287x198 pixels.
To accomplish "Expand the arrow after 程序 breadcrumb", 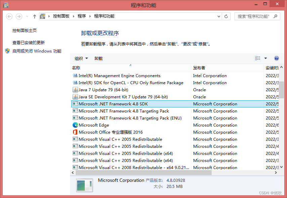I will coord(90,16).
